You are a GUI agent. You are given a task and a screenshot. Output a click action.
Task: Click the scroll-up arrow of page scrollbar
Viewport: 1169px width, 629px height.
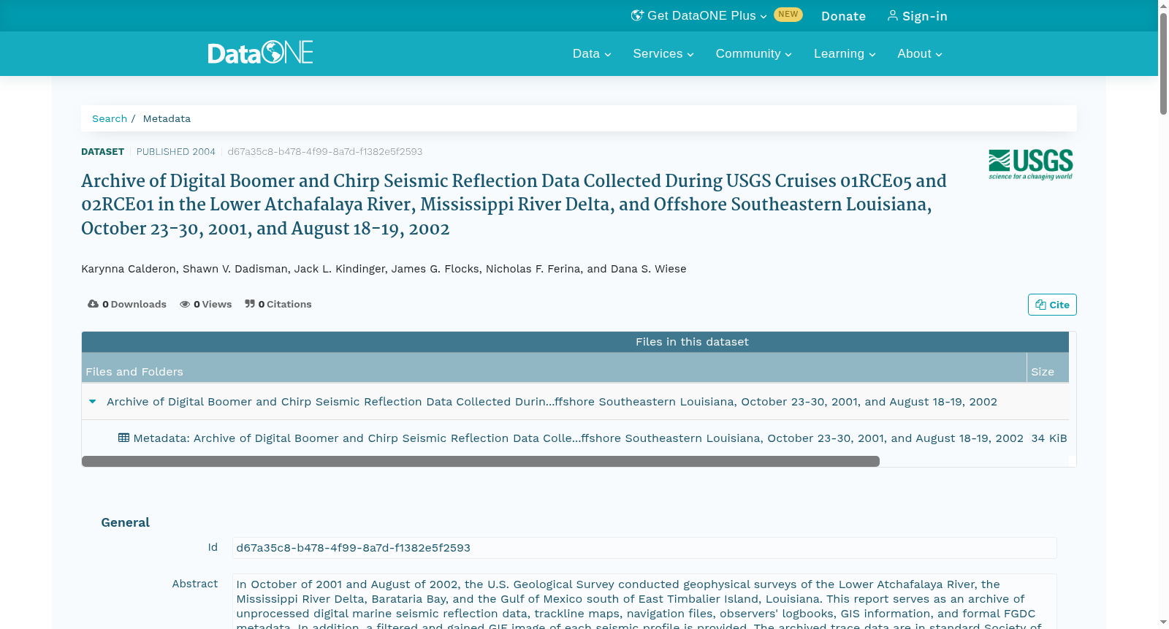[x=1163, y=6]
